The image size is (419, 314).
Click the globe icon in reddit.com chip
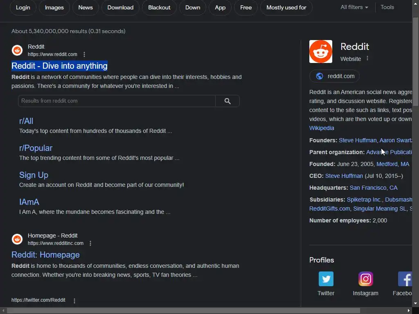pos(319,76)
